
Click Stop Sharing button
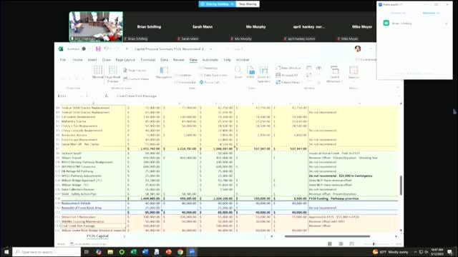click(x=248, y=4)
